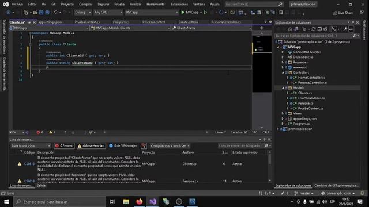This screenshot has height=207, width=369.
Task: Select PruebaContext.cs in Solution Explorer
Action: point(310,109)
